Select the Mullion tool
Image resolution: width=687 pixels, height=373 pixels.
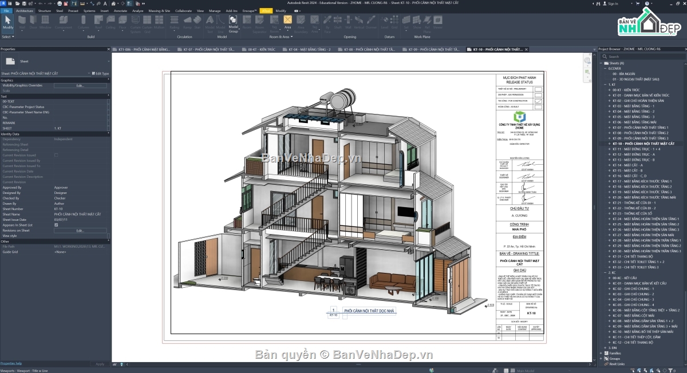coord(160,22)
